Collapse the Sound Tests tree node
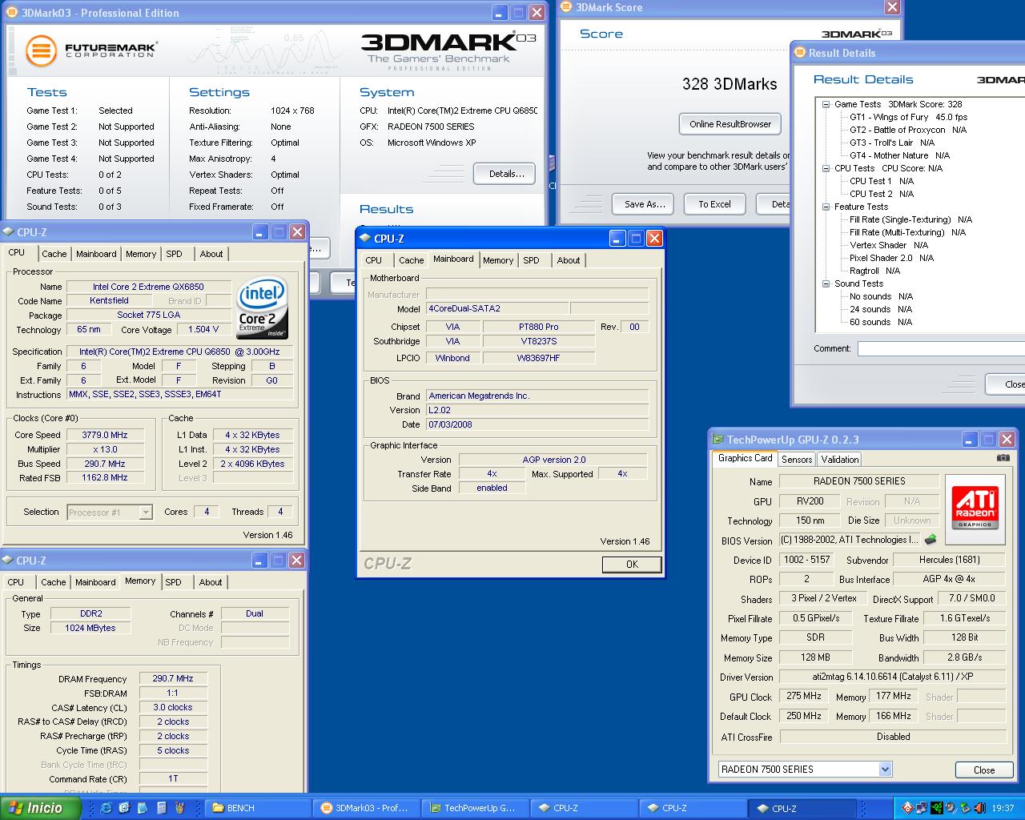 826,283
